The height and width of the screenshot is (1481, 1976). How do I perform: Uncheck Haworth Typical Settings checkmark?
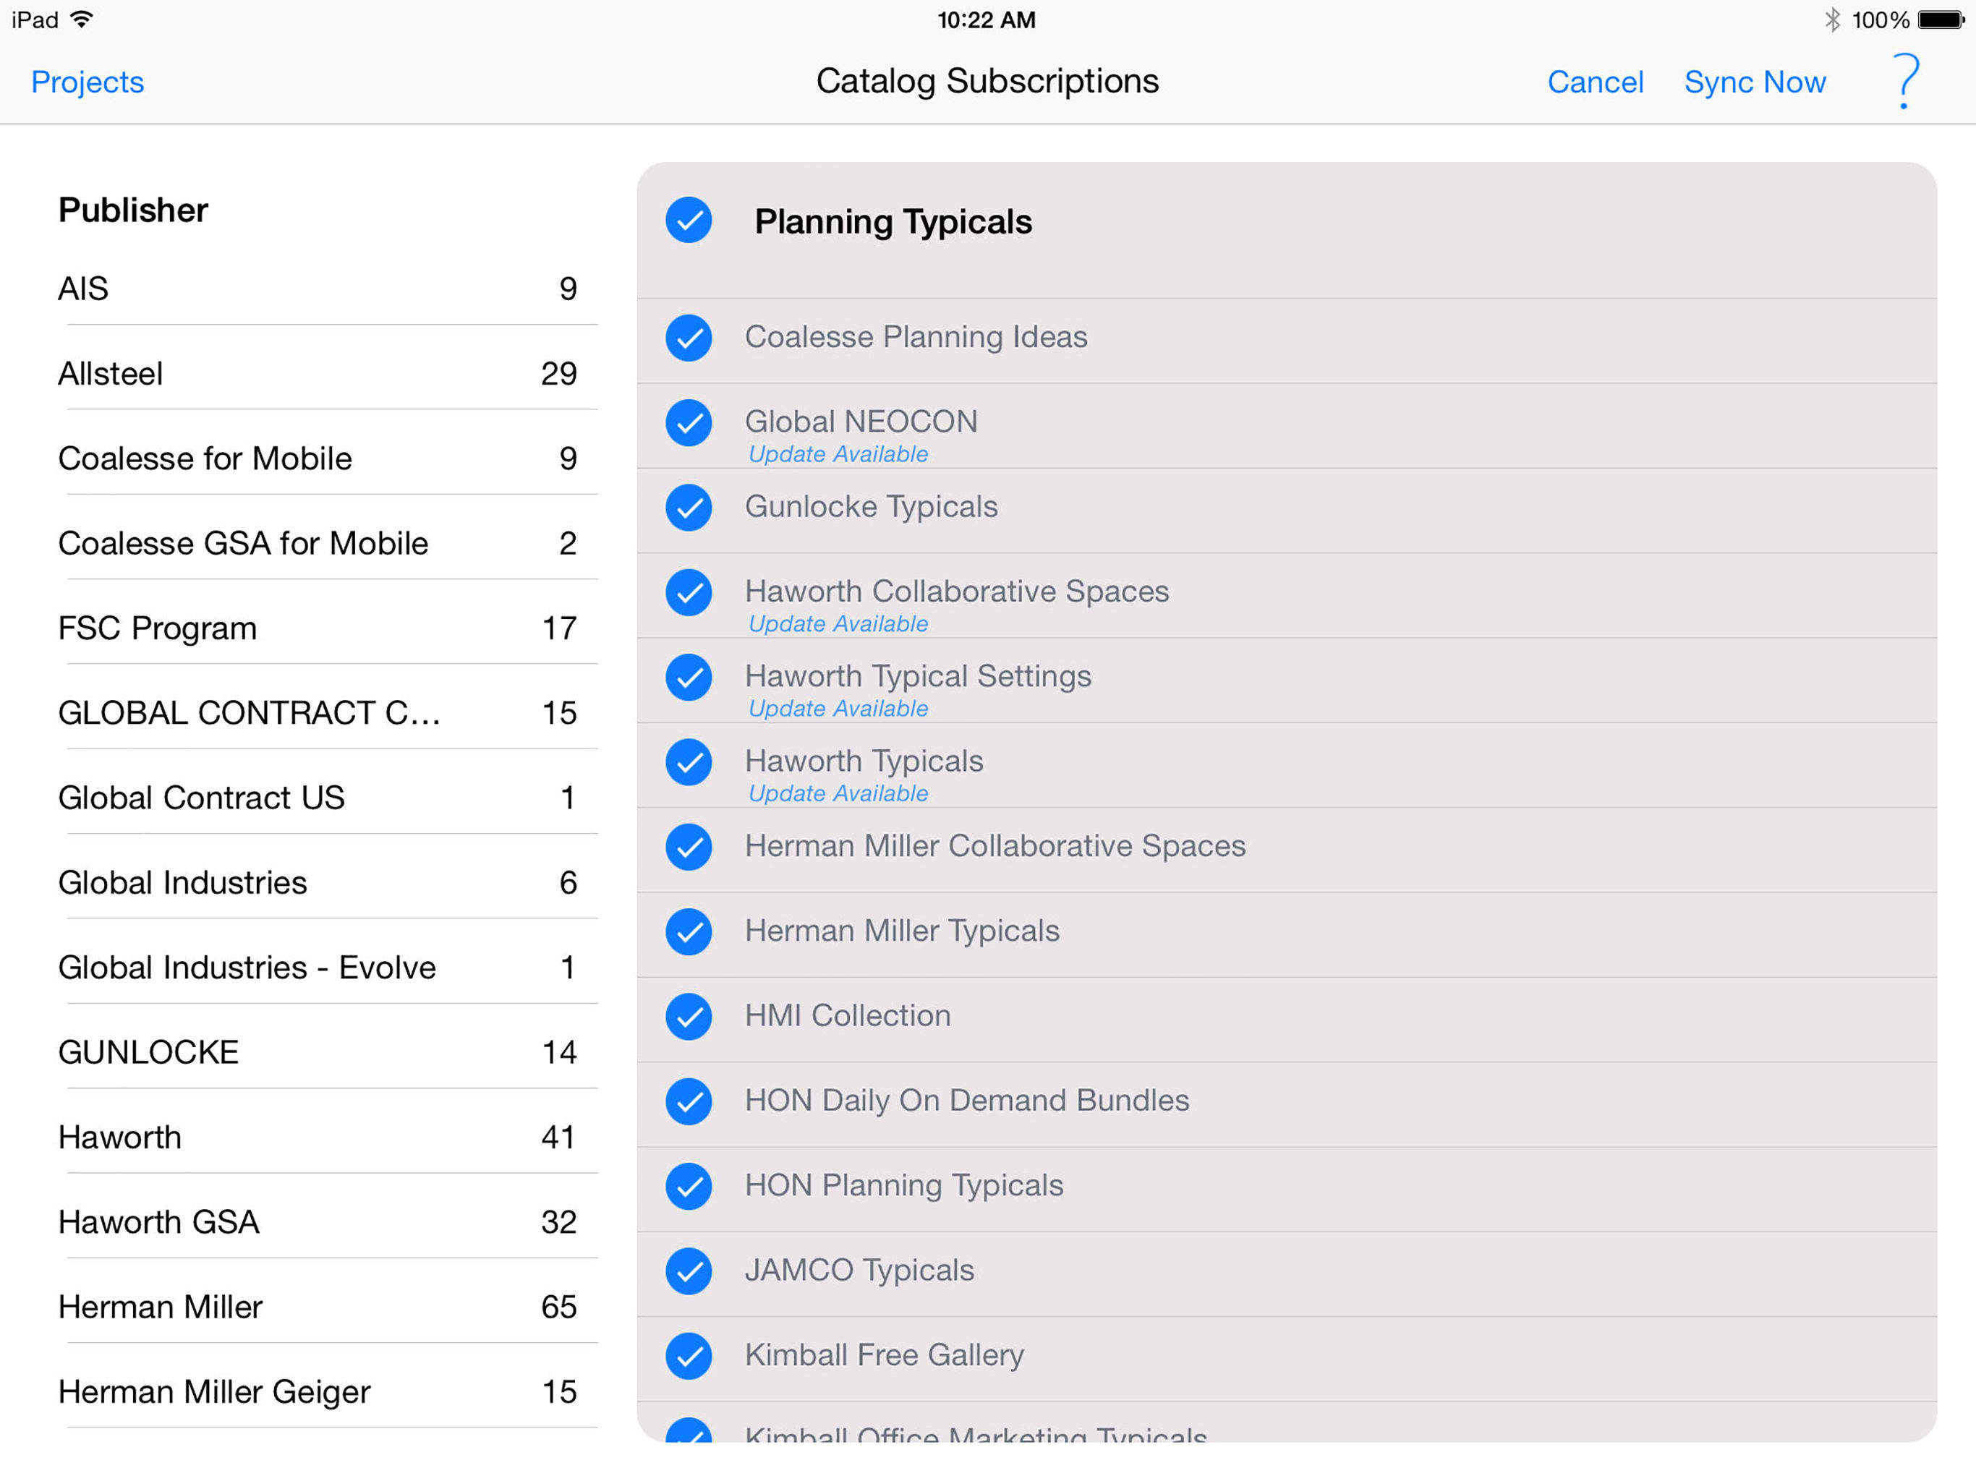click(x=689, y=677)
